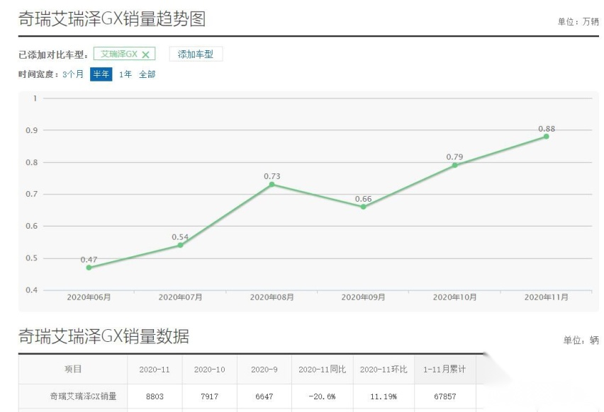Click the 0.79 data point for 2020年10月
This screenshot has height=412, width=604.
(455, 166)
